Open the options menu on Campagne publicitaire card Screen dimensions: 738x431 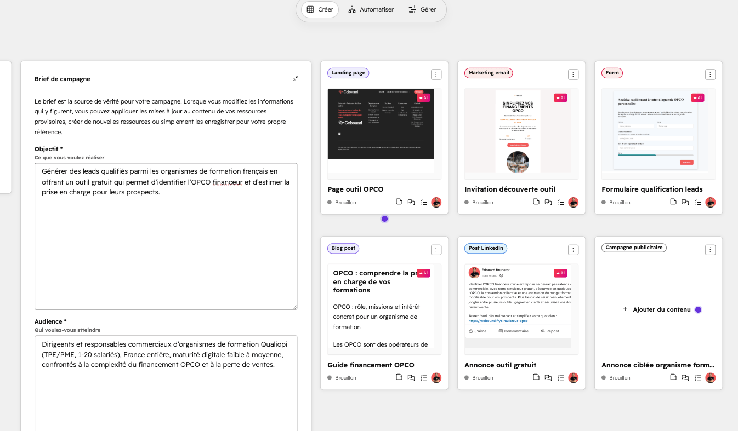click(710, 249)
